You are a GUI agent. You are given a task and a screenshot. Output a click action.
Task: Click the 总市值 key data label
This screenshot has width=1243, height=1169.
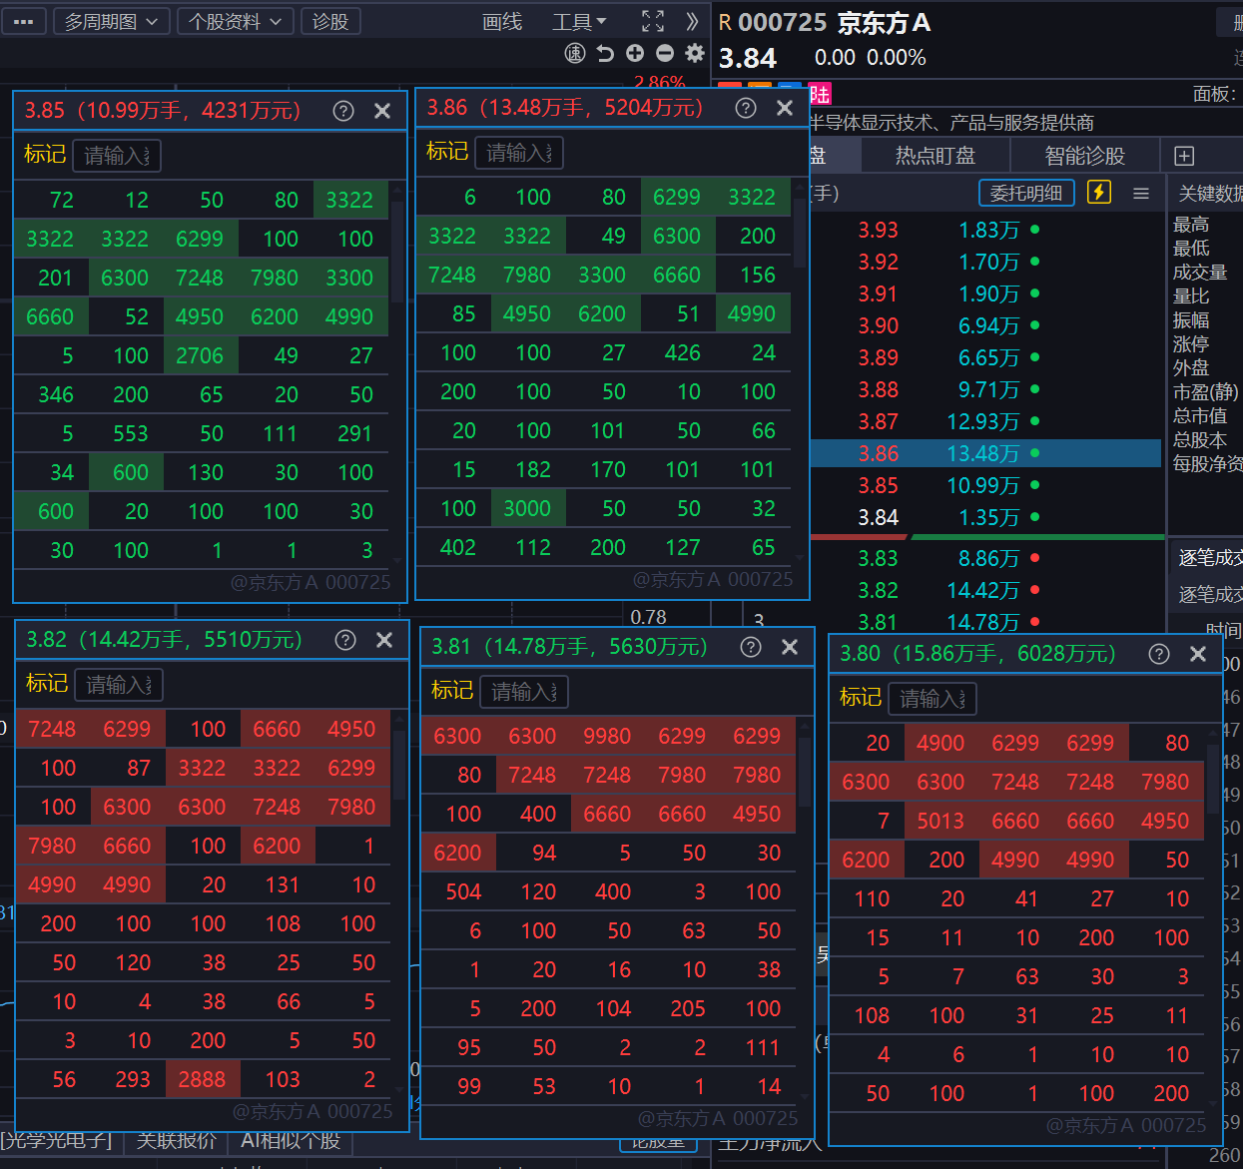tap(1200, 415)
